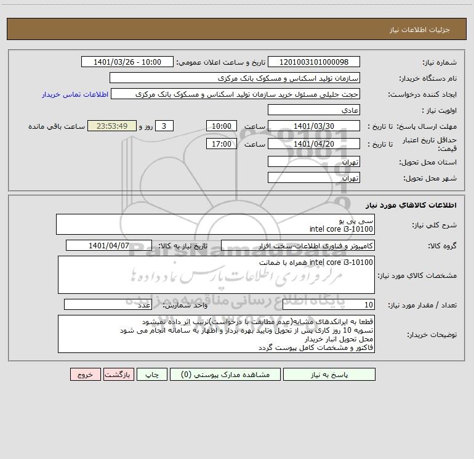This screenshot has height=459, width=474.
Task: Click the شماره نیاز label
Action: click(440, 63)
